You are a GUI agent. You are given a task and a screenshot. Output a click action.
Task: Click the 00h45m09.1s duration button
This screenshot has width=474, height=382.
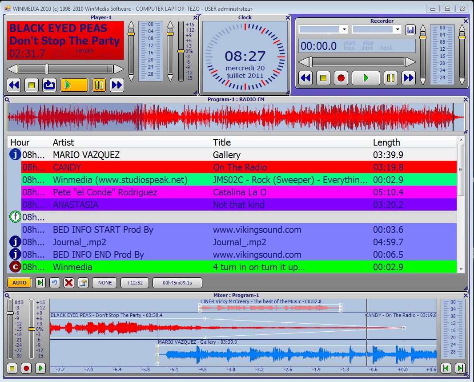coord(177,283)
